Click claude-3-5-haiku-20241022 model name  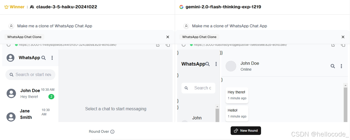(x=67, y=7)
